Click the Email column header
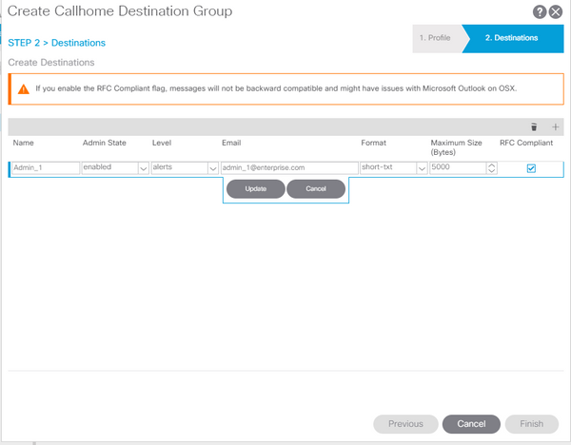Screen dimensions: 571x445 coord(231,143)
